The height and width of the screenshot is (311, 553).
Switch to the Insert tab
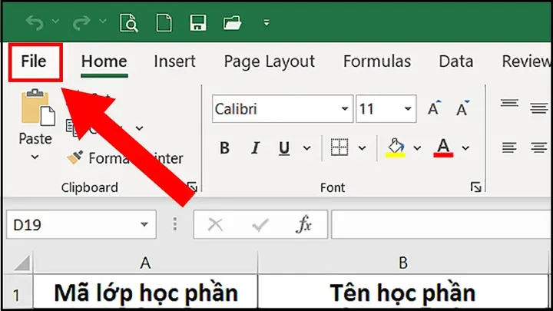coord(174,61)
